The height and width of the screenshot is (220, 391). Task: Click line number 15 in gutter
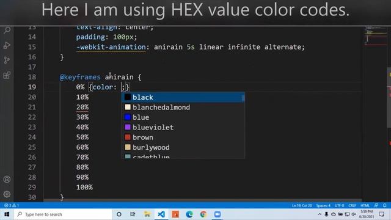(x=32, y=47)
